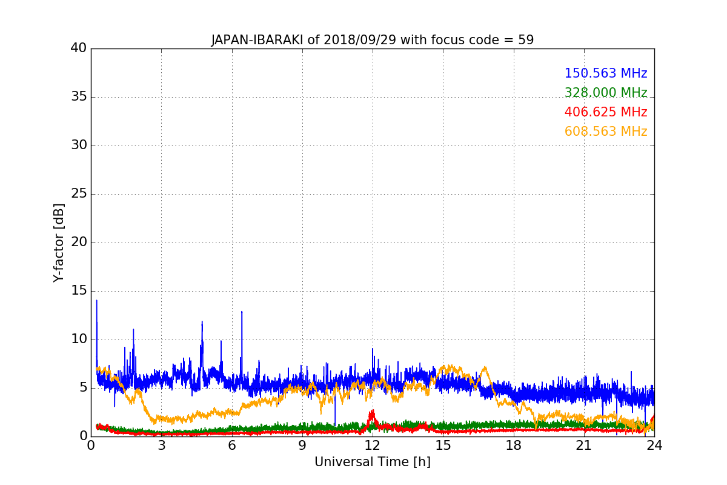727x485 pixels.
Task: Select the 608.563 MHz legend label
Action: coord(606,132)
